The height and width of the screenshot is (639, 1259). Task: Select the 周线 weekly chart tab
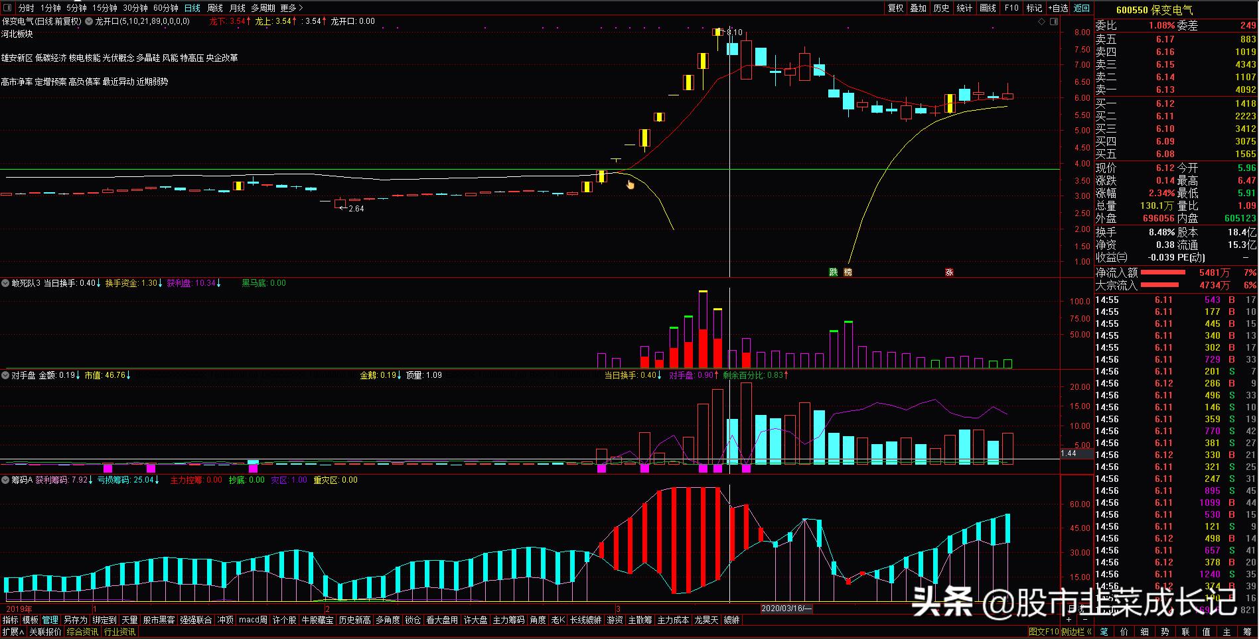pos(215,8)
